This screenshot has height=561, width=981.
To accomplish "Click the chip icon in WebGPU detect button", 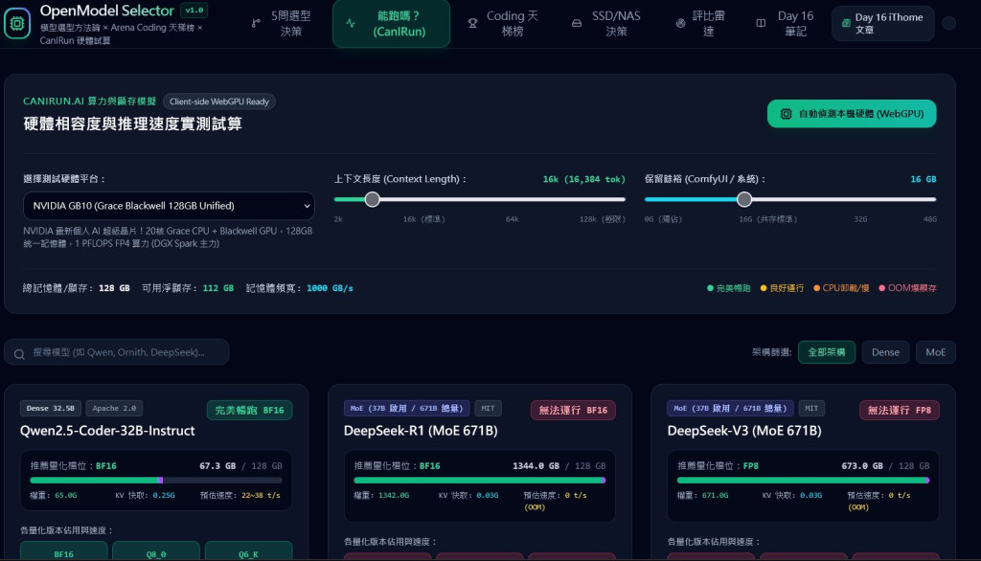I will click(x=786, y=114).
